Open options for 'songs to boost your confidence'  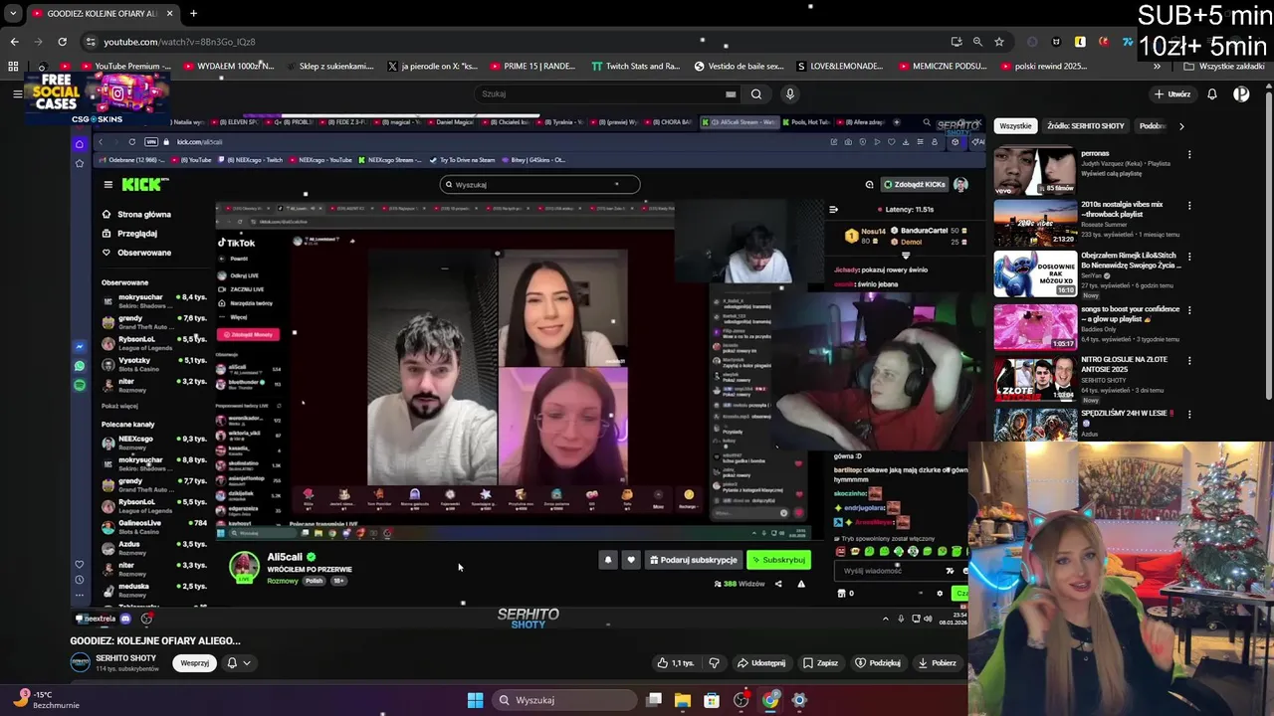(x=1189, y=309)
